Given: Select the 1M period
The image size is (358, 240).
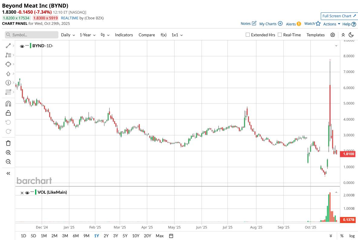Looking at the screenshot, I should click(44, 236).
